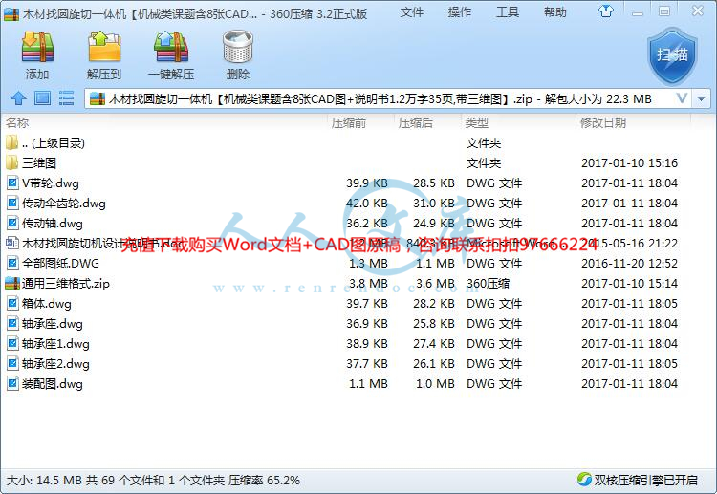Open the 帮助 menu
Image resolution: width=717 pixels, height=494 pixels.
pyautogui.click(x=555, y=12)
